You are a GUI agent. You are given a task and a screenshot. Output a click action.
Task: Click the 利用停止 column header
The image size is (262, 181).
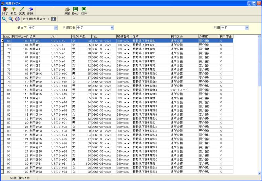(x=226, y=37)
